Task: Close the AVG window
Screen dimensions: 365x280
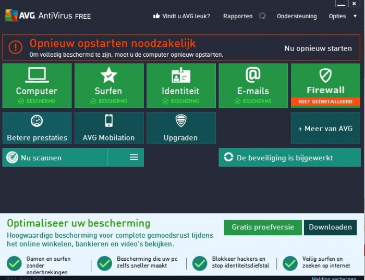Action: pyautogui.click(x=354, y=4)
